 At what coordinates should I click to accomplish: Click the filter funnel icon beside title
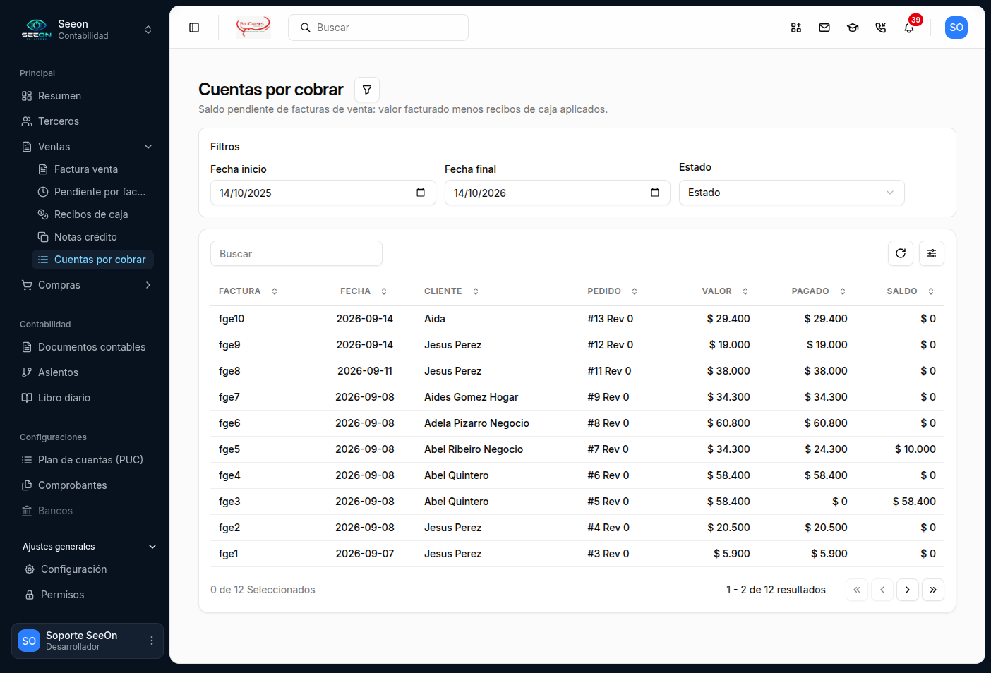click(x=367, y=90)
